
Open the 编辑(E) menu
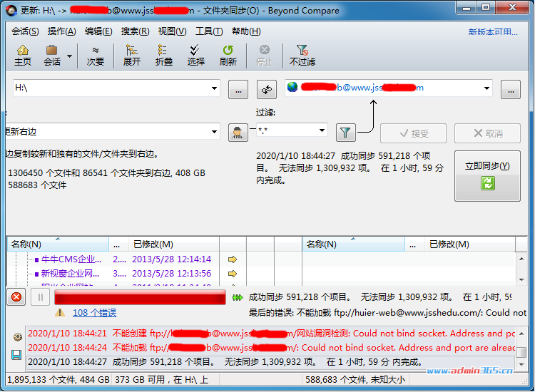click(98, 31)
